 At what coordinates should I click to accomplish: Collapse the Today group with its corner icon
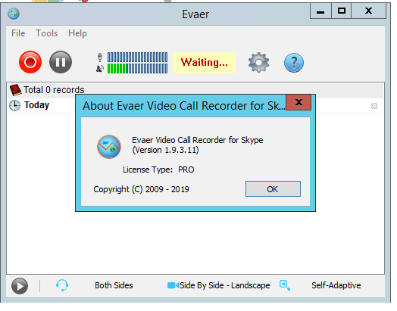pyautogui.click(x=374, y=106)
